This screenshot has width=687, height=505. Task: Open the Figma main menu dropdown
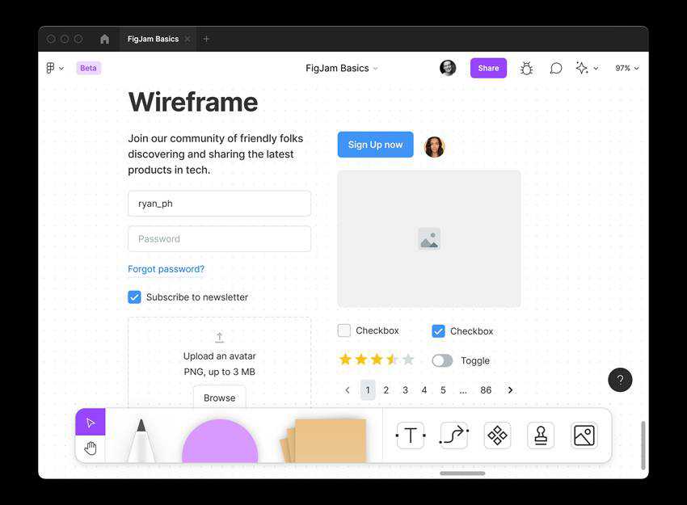[54, 69]
